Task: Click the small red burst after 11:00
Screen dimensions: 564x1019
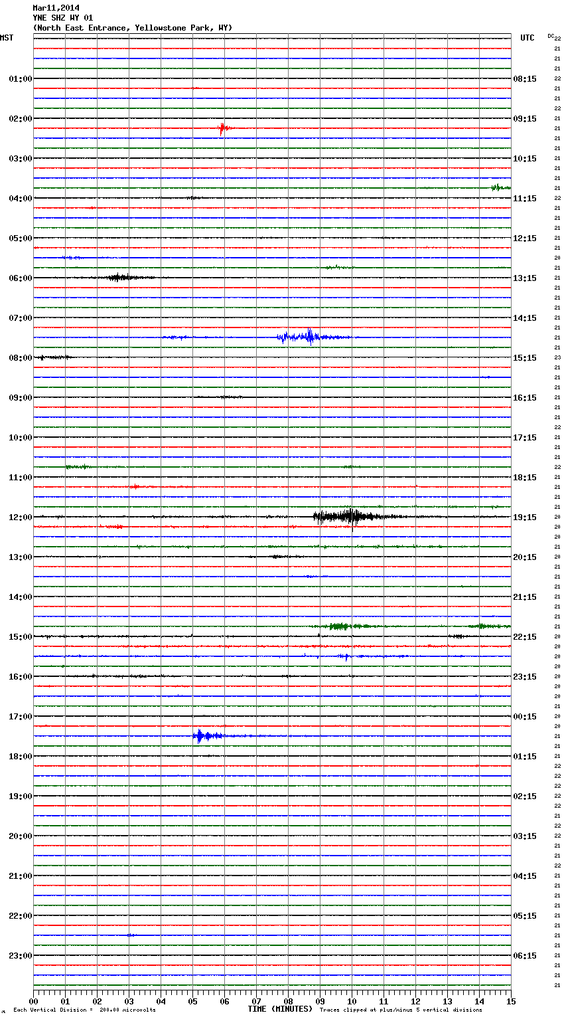Action: (136, 487)
